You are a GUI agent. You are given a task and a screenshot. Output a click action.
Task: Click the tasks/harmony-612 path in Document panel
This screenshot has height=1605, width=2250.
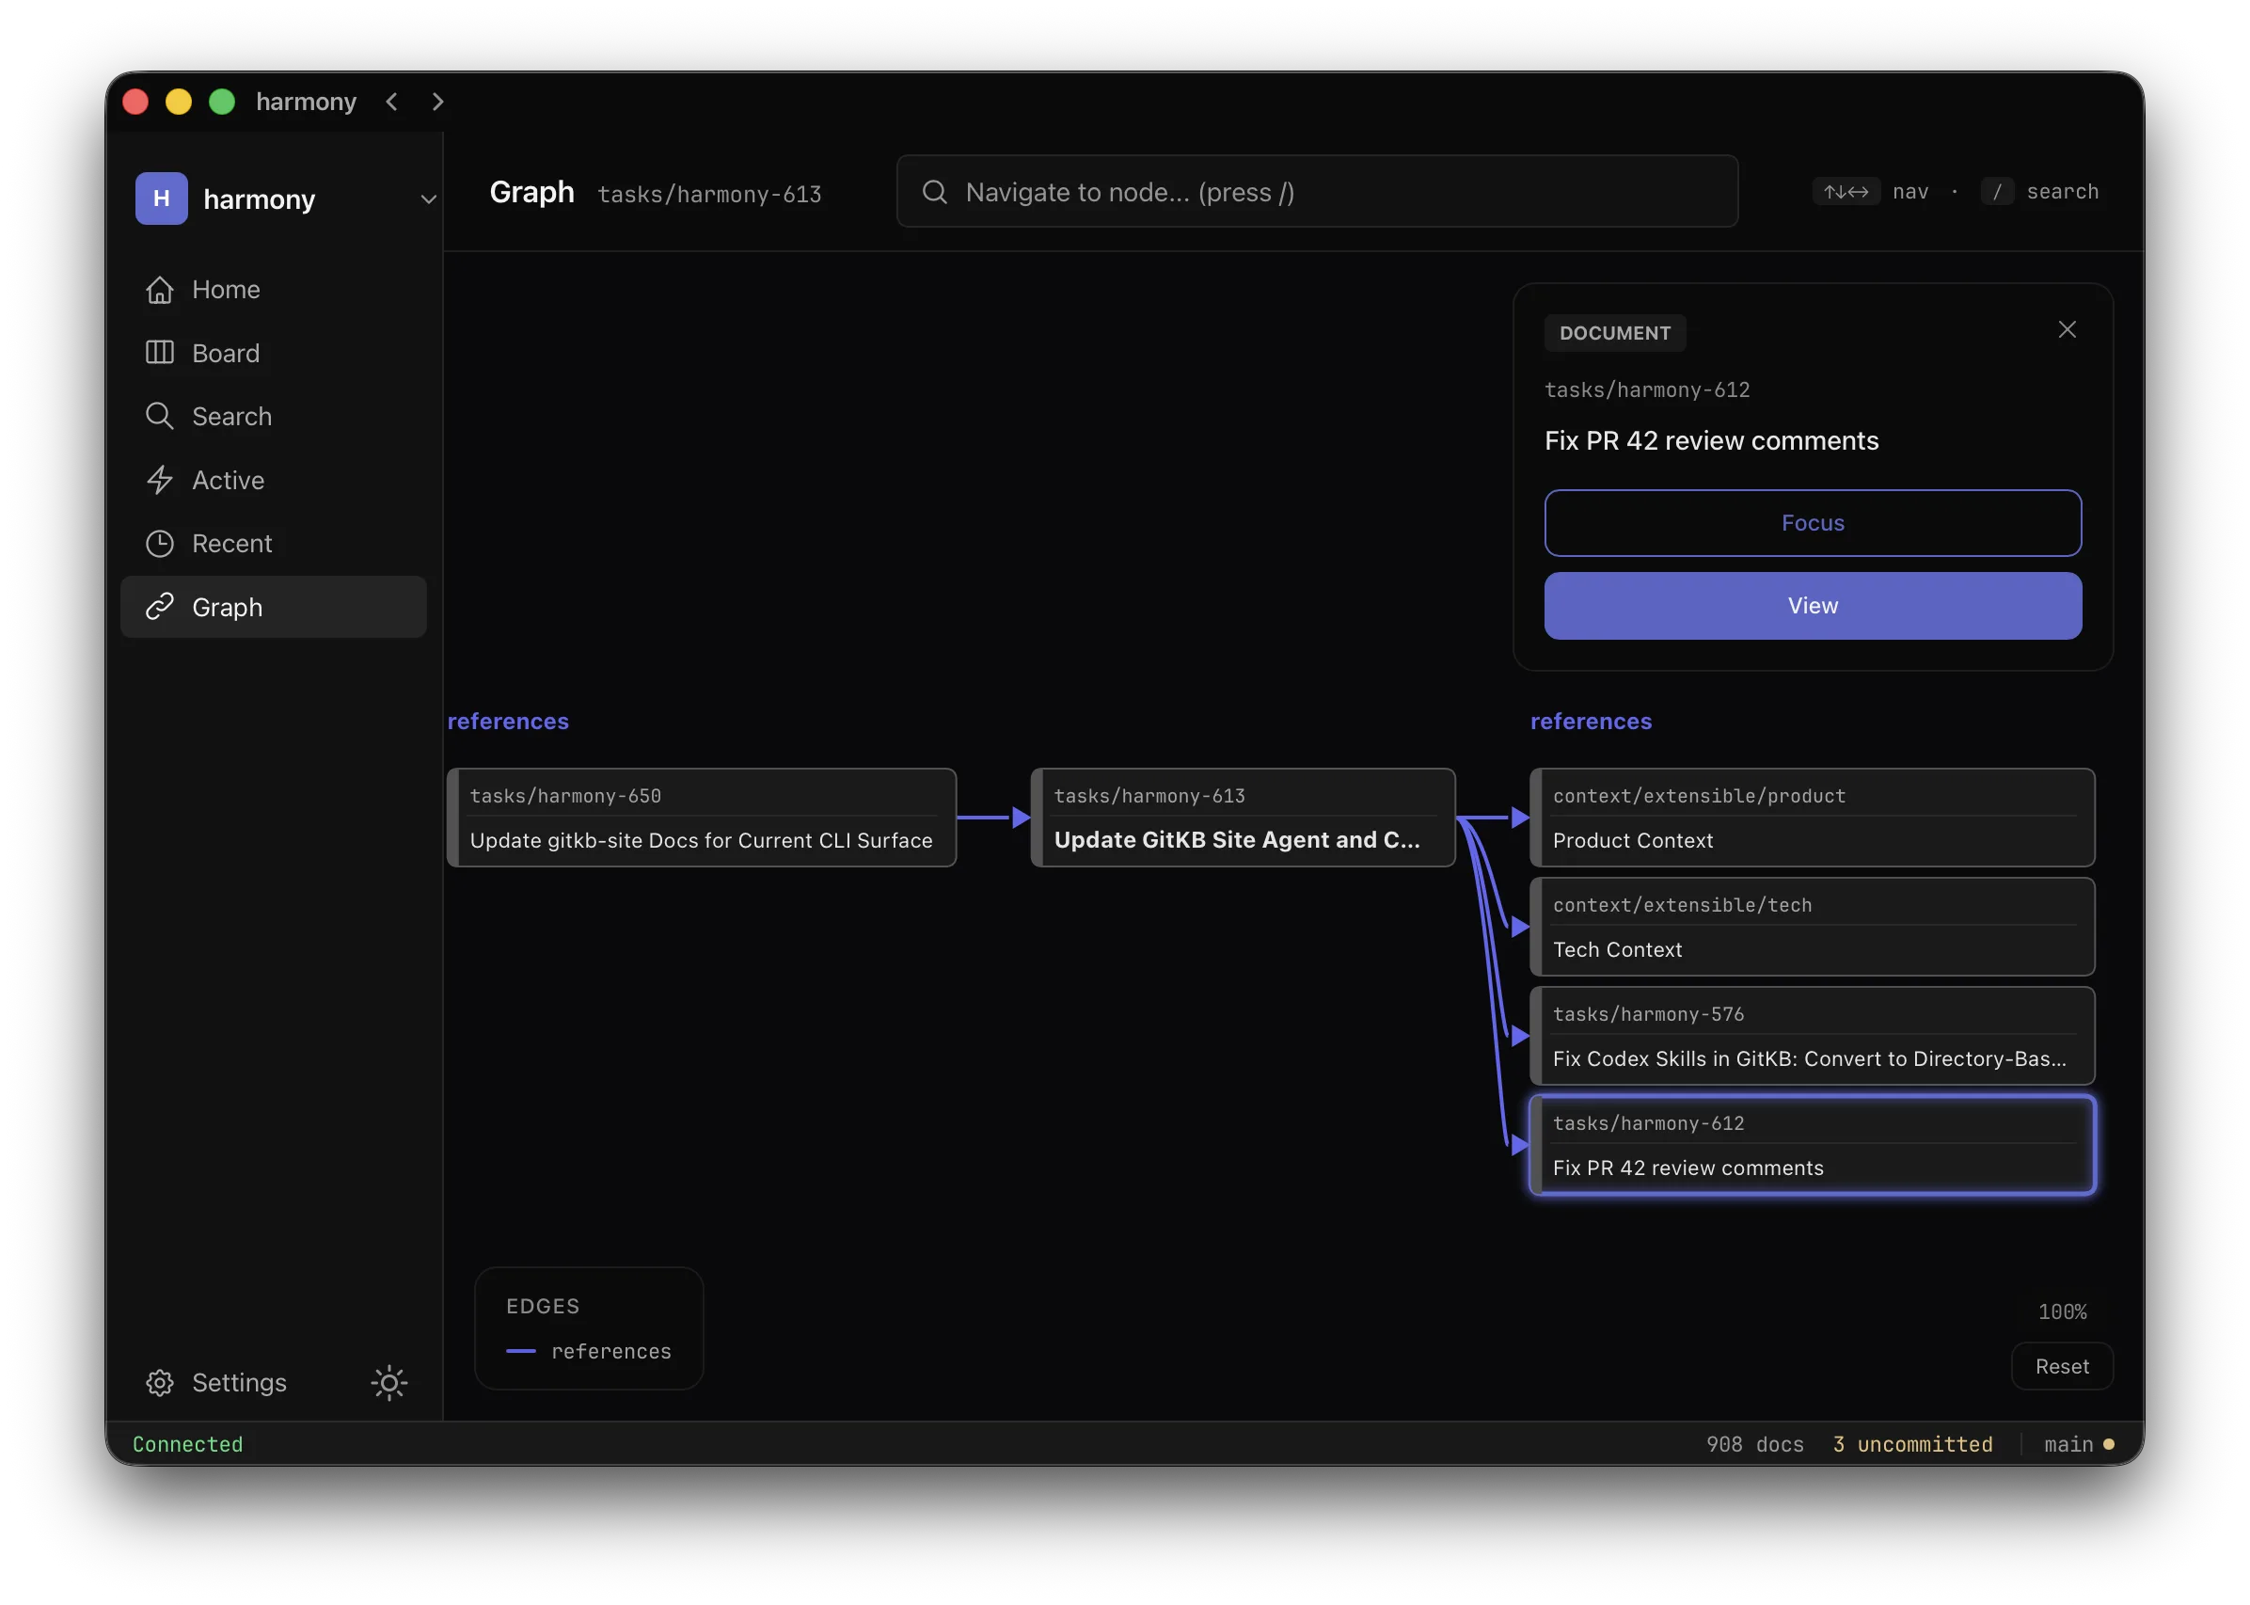tap(1646, 389)
